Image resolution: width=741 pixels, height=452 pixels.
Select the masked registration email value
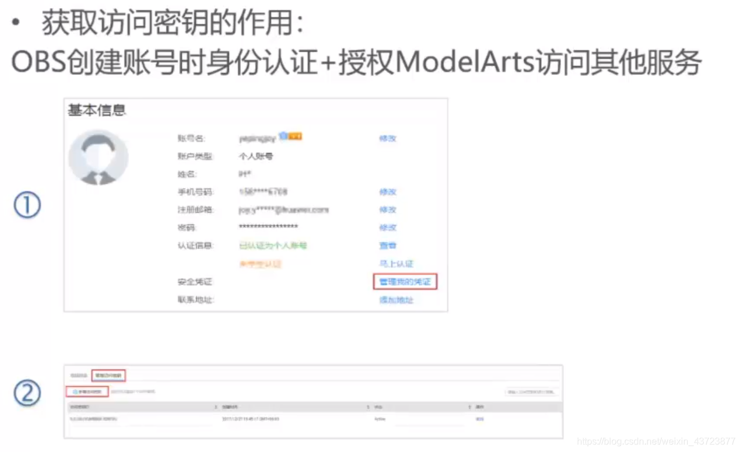(x=284, y=210)
